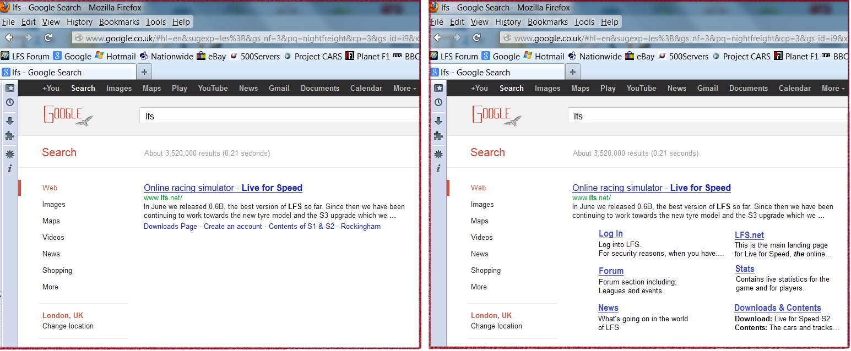This screenshot has height=351, width=851.
Task: Reload the page in the right window
Action: (476, 37)
